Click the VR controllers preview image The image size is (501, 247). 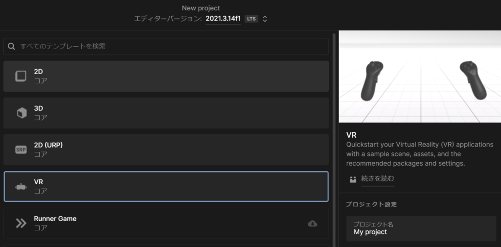pos(420,76)
